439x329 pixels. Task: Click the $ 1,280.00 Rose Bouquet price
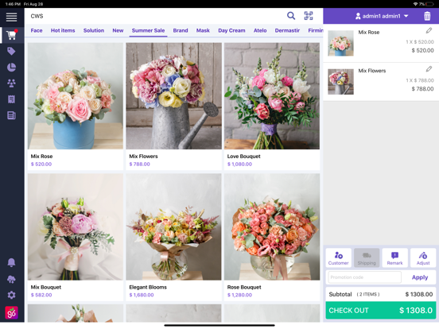[x=239, y=295]
